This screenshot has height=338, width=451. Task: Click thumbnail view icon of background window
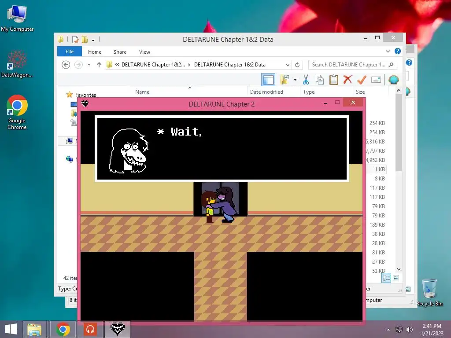pyautogui.click(x=408, y=289)
